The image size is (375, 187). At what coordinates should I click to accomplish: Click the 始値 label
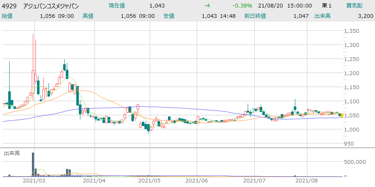coord(7,16)
